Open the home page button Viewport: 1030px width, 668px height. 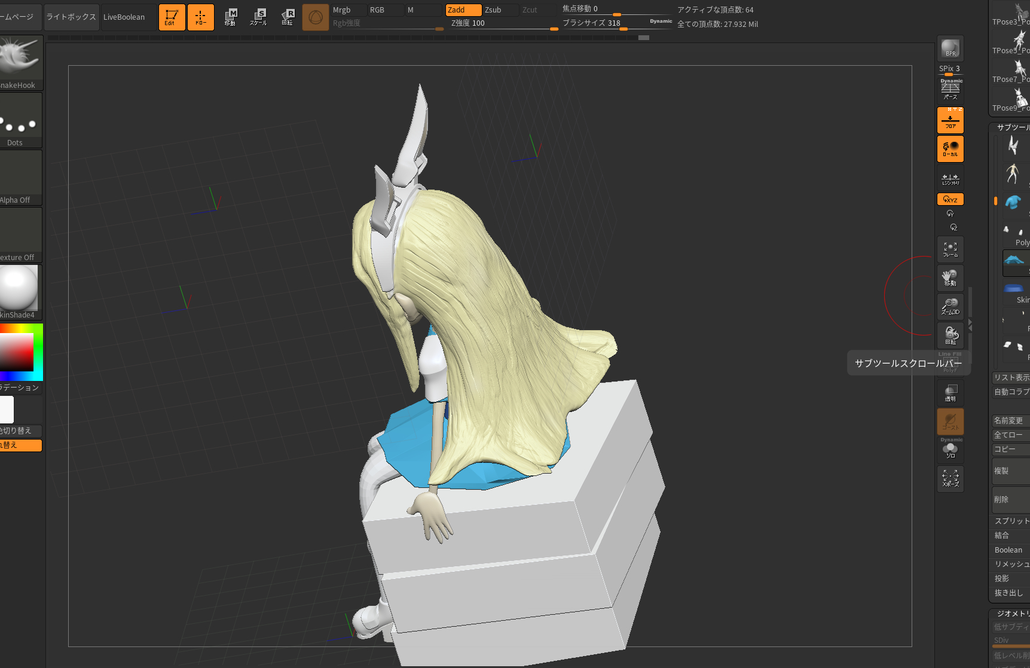pyautogui.click(x=20, y=17)
